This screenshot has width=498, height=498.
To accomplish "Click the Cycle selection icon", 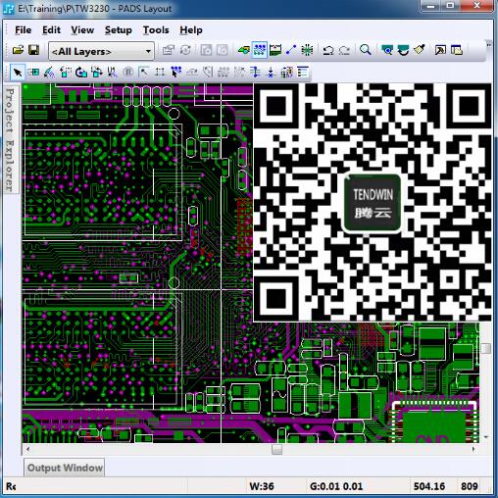I will [x=185, y=50].
